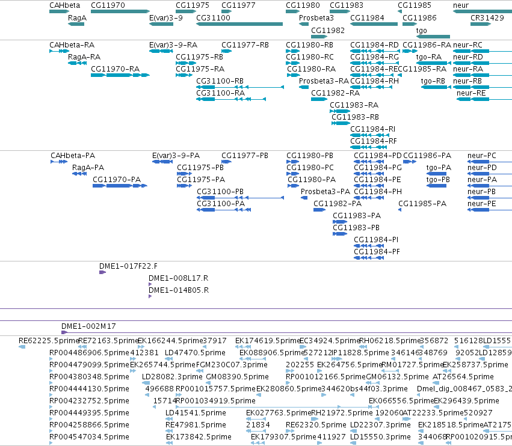Click the tgo gene label

(422, 31)
